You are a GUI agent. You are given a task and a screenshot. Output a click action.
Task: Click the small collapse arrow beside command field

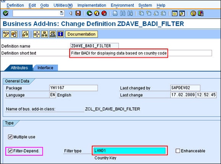coord(71,13)
